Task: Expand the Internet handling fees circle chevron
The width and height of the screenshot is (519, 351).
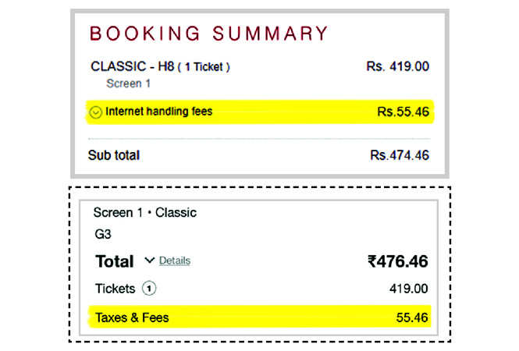Action: pos(95,112)
